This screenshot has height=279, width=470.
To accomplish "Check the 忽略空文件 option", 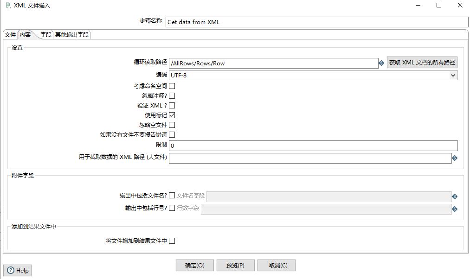I will pyautogui.click(x=172, y=125).
